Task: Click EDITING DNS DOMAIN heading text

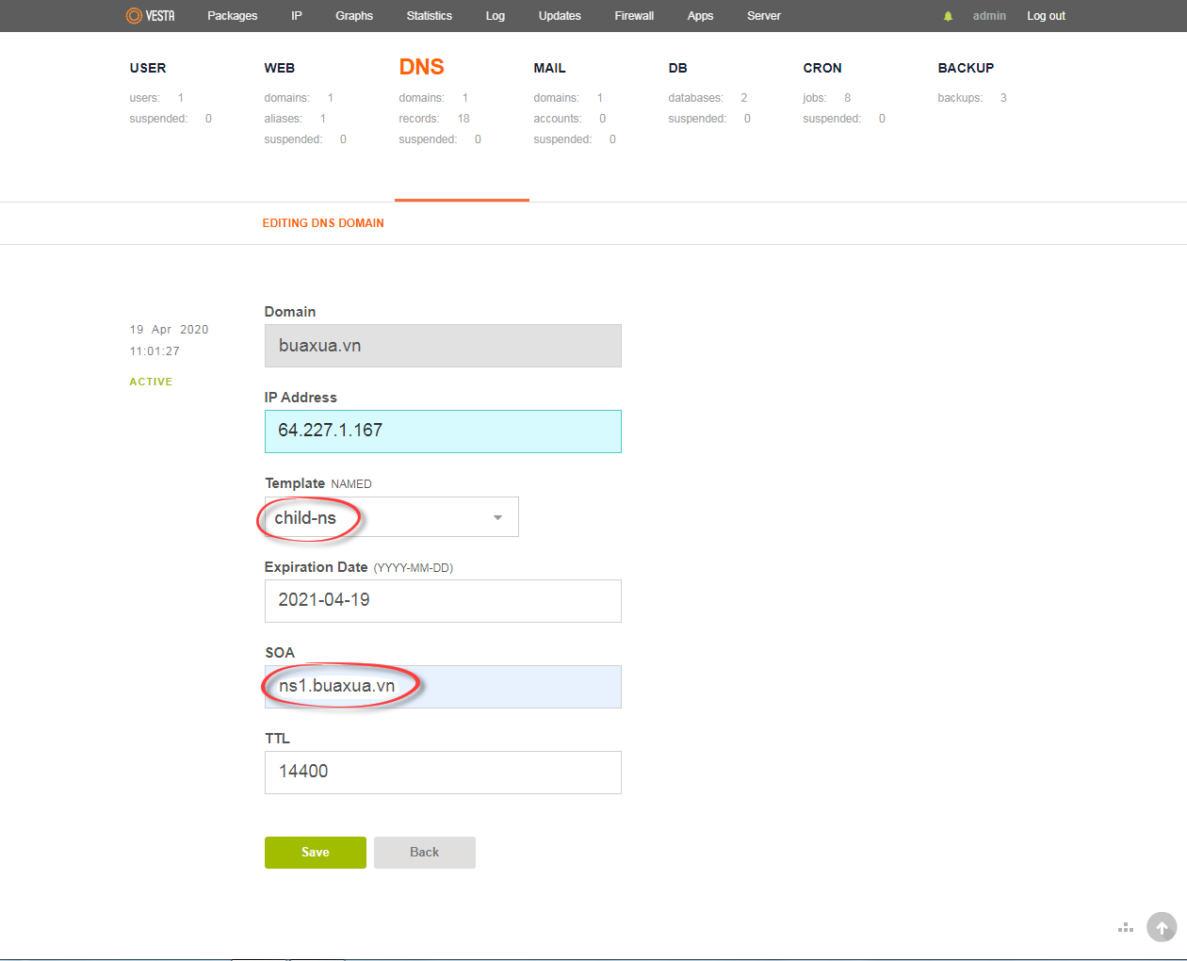Action: 323,223
